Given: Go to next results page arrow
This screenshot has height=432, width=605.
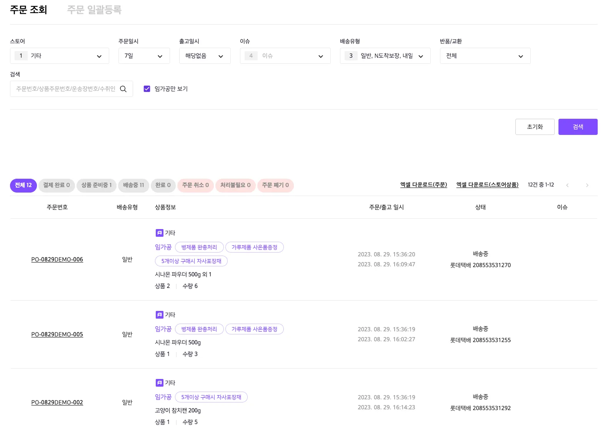Looking at the screenshot, I should pos(587,185).
